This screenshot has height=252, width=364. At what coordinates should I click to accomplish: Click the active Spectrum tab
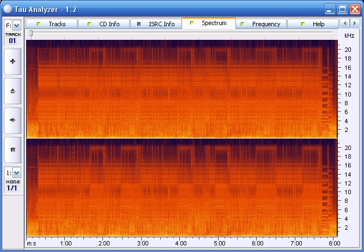pyautogui.click(x=208, y=23)
